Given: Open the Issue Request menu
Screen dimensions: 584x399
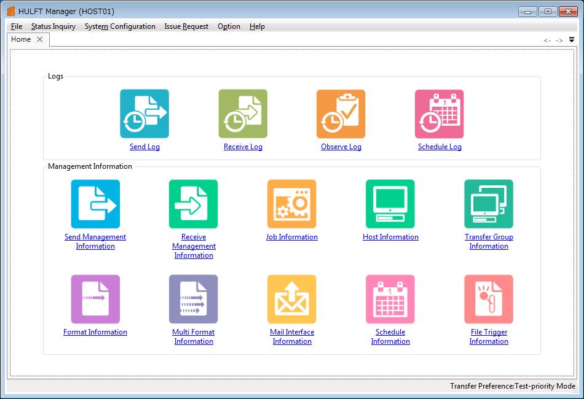Looking at the screenshot, I should [x=186, y=26].
